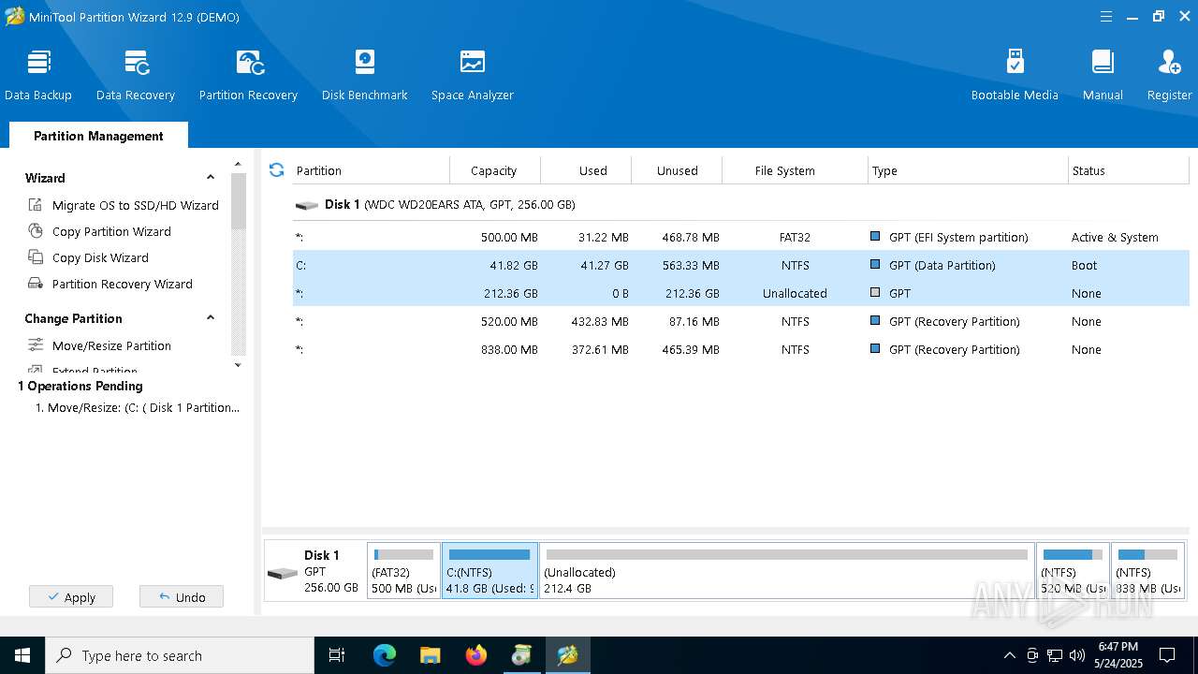Launch Data Recovery

(136, 75)
